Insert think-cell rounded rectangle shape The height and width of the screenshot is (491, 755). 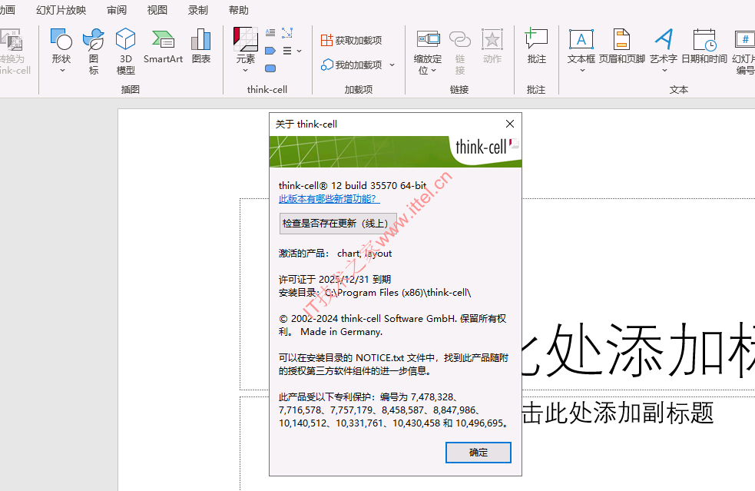(x=270, y=68)
